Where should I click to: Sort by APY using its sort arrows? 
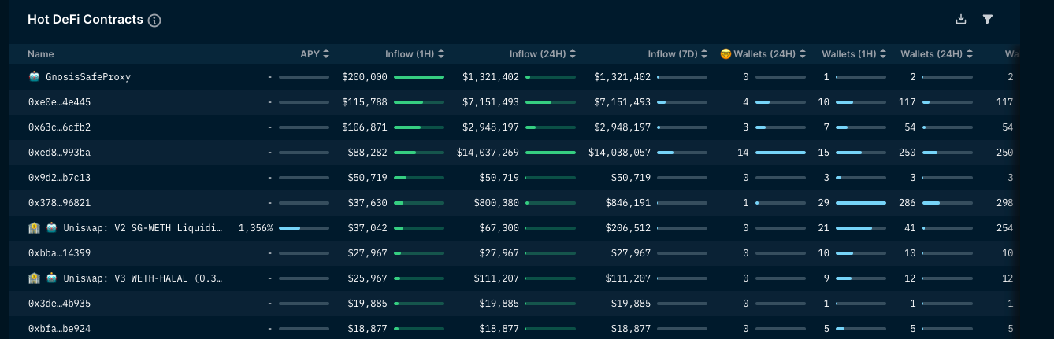click(x=326, y=54)
